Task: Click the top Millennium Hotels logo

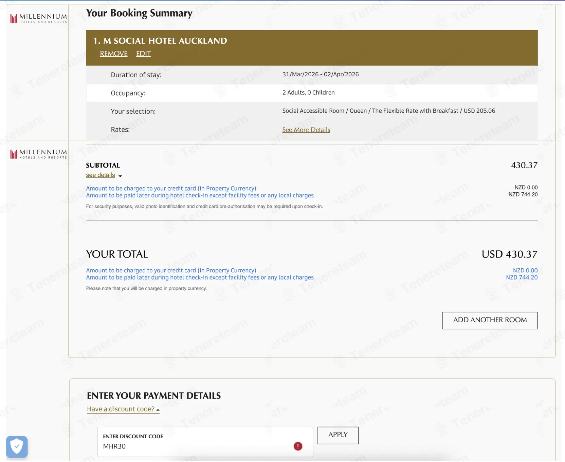Action: point(38,18)
